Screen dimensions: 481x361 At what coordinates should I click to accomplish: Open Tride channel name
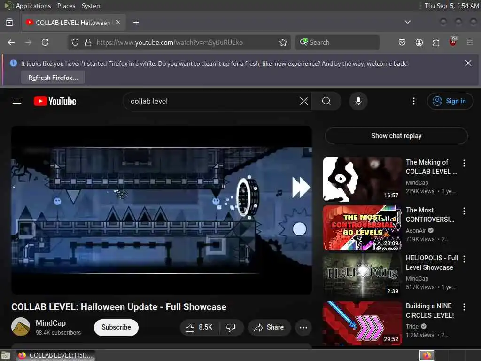click(412, 326)
